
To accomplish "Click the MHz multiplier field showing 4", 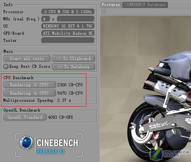I will pos(45,19).
